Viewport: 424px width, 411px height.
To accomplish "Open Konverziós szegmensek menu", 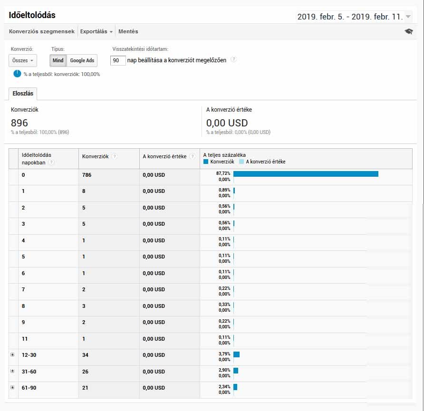I will (x=42, y=31).
